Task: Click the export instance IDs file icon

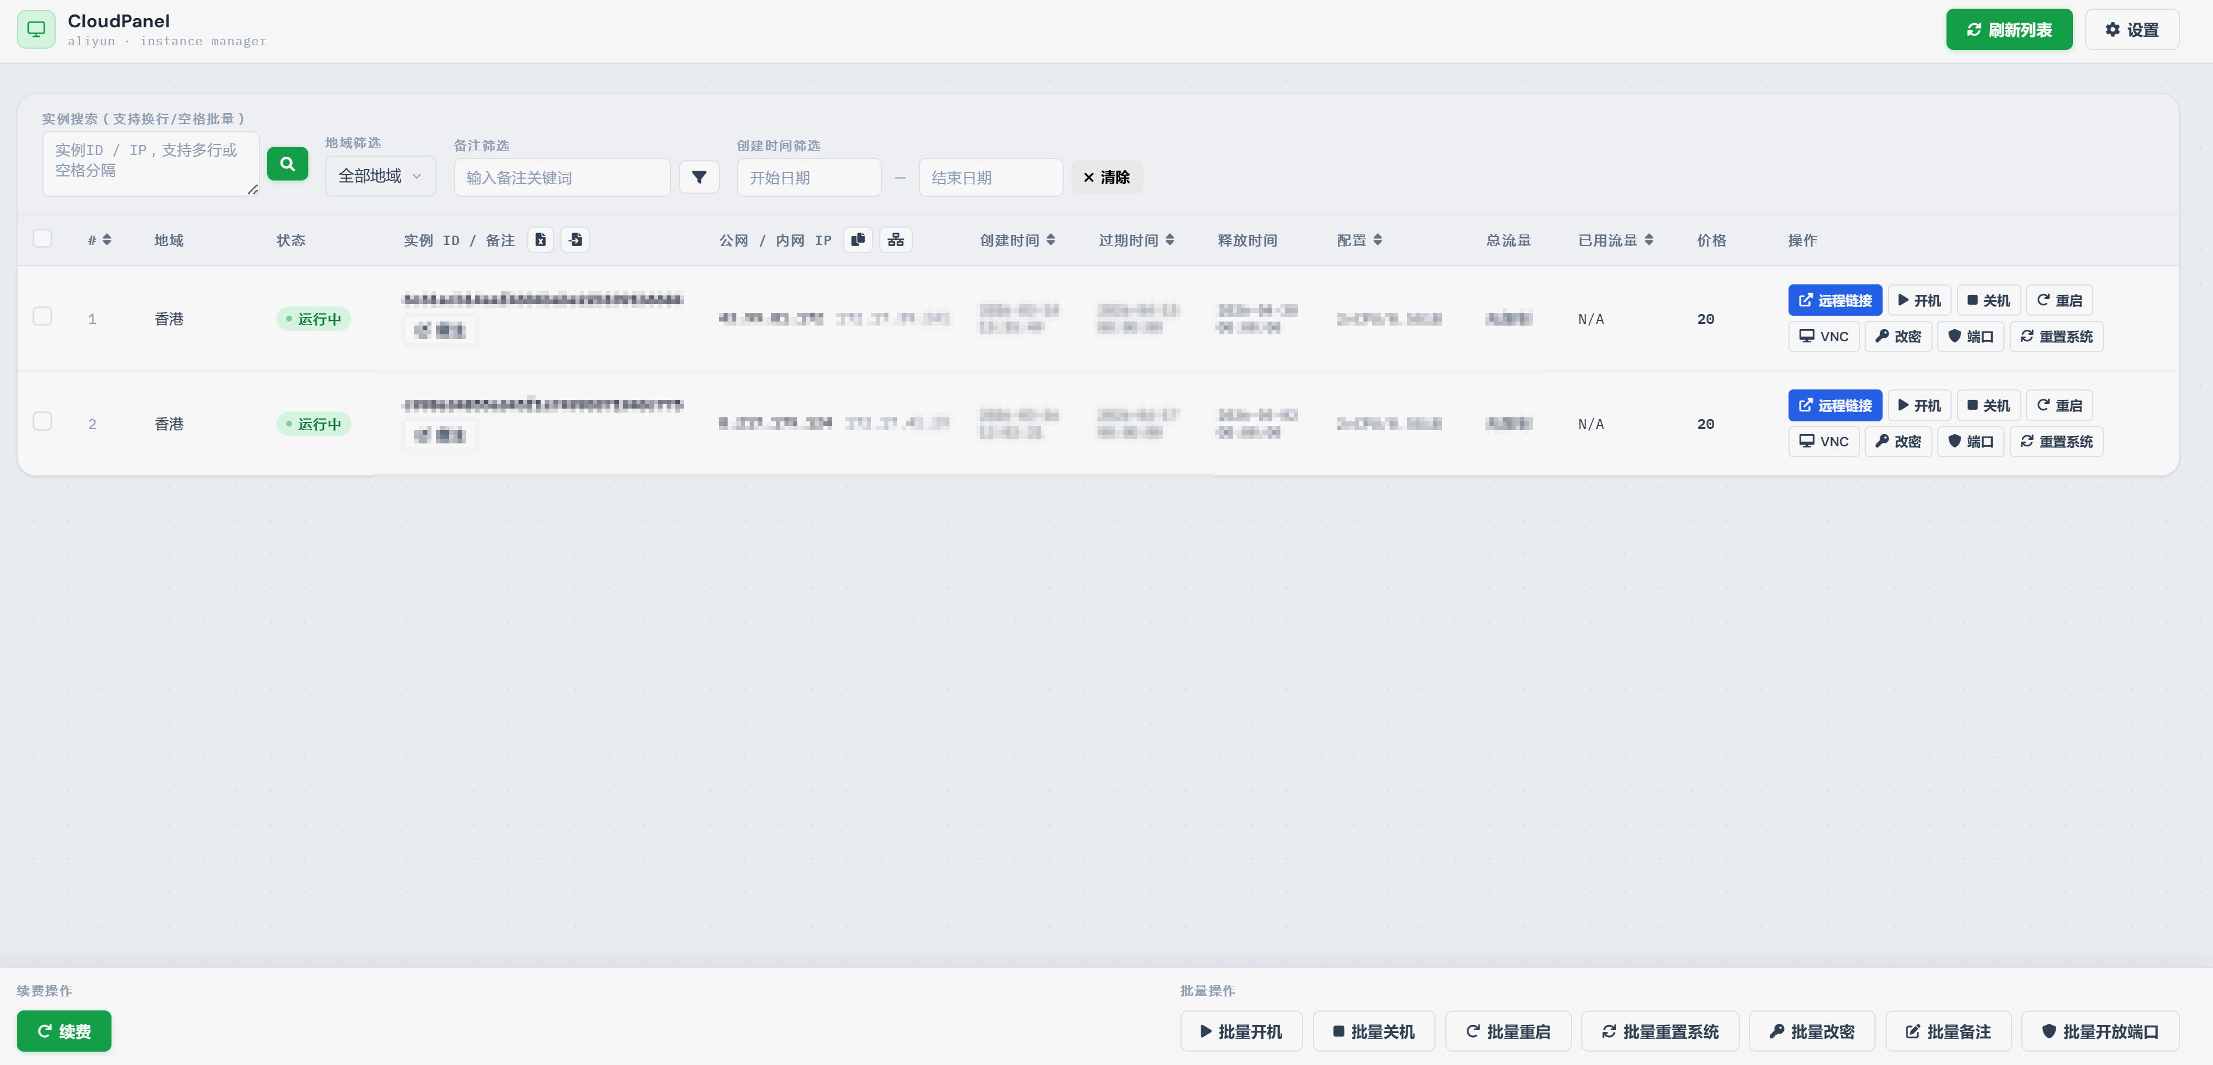Action: 539,240
